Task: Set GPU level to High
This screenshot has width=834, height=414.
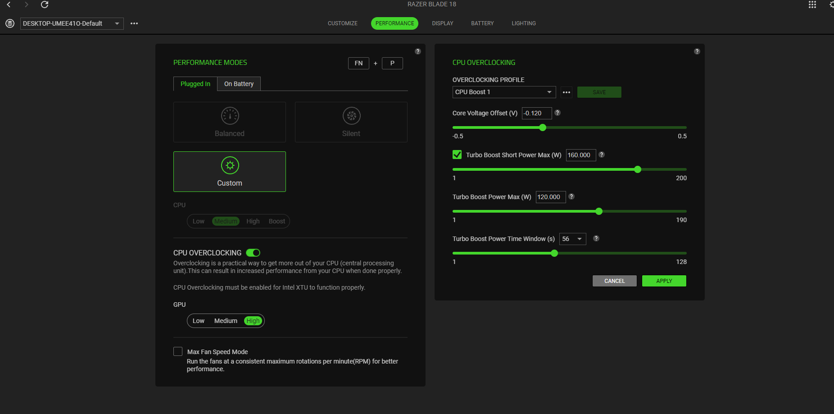Action: click(x=253, y=321)
